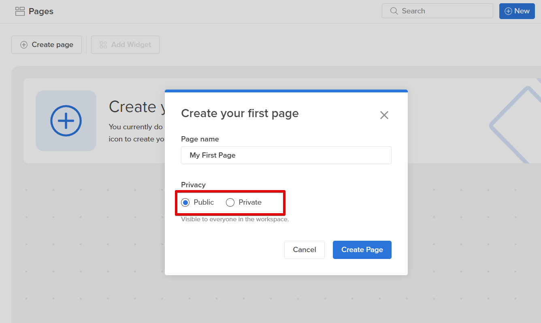Viewport: 541px width, 323px height.
Task: Select the Public privacy option
Action: coord(185,202)
